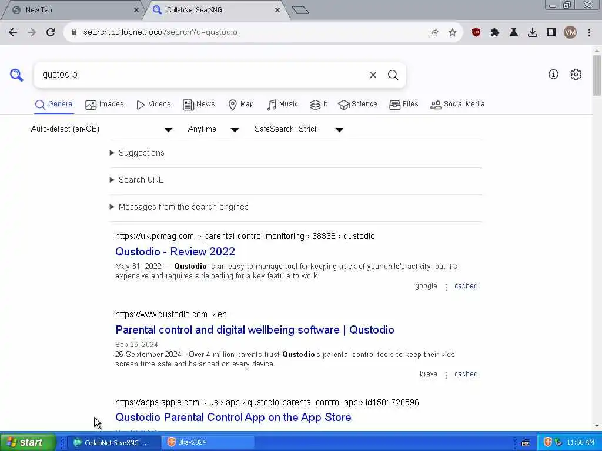
Task: Bookmark this page with star
Action: (453, 33)
